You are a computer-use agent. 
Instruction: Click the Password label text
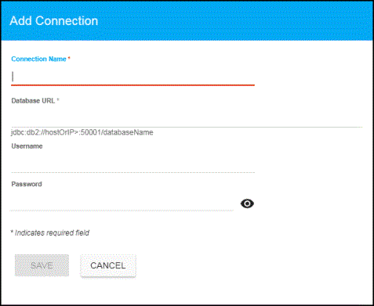27,184
